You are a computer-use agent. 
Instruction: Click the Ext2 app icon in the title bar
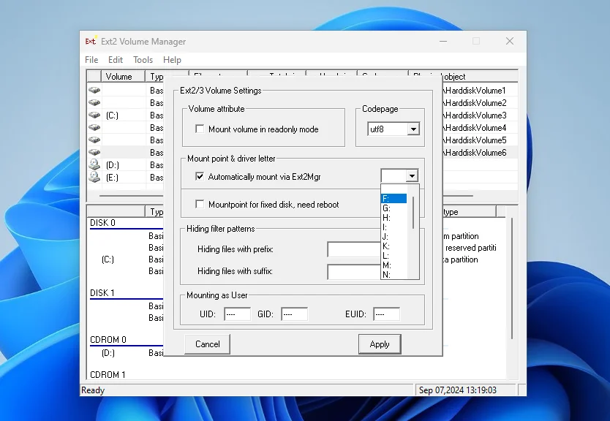coord(91,42)
